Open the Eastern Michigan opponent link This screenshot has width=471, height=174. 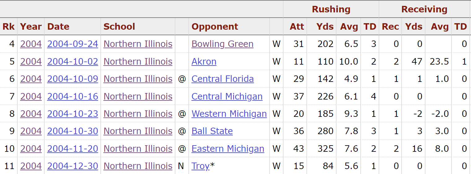point(228,149)
